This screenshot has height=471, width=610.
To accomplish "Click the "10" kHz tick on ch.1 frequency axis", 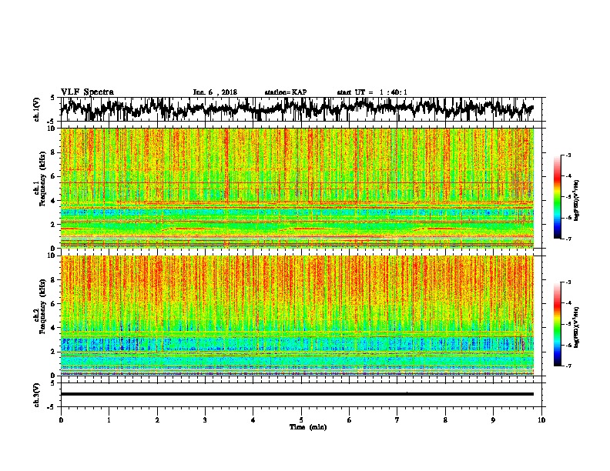I will coord(52,129).
